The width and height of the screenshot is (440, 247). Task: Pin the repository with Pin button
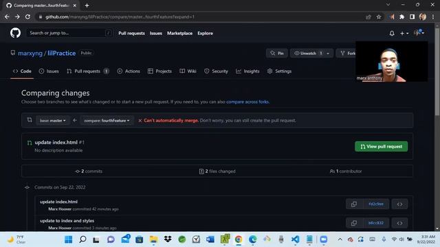[276, 54]
